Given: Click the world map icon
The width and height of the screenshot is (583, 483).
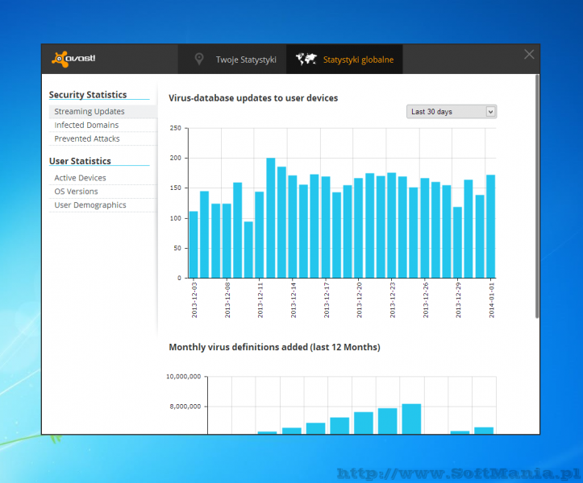Looking at the screenshot, I should click(306, 59).
